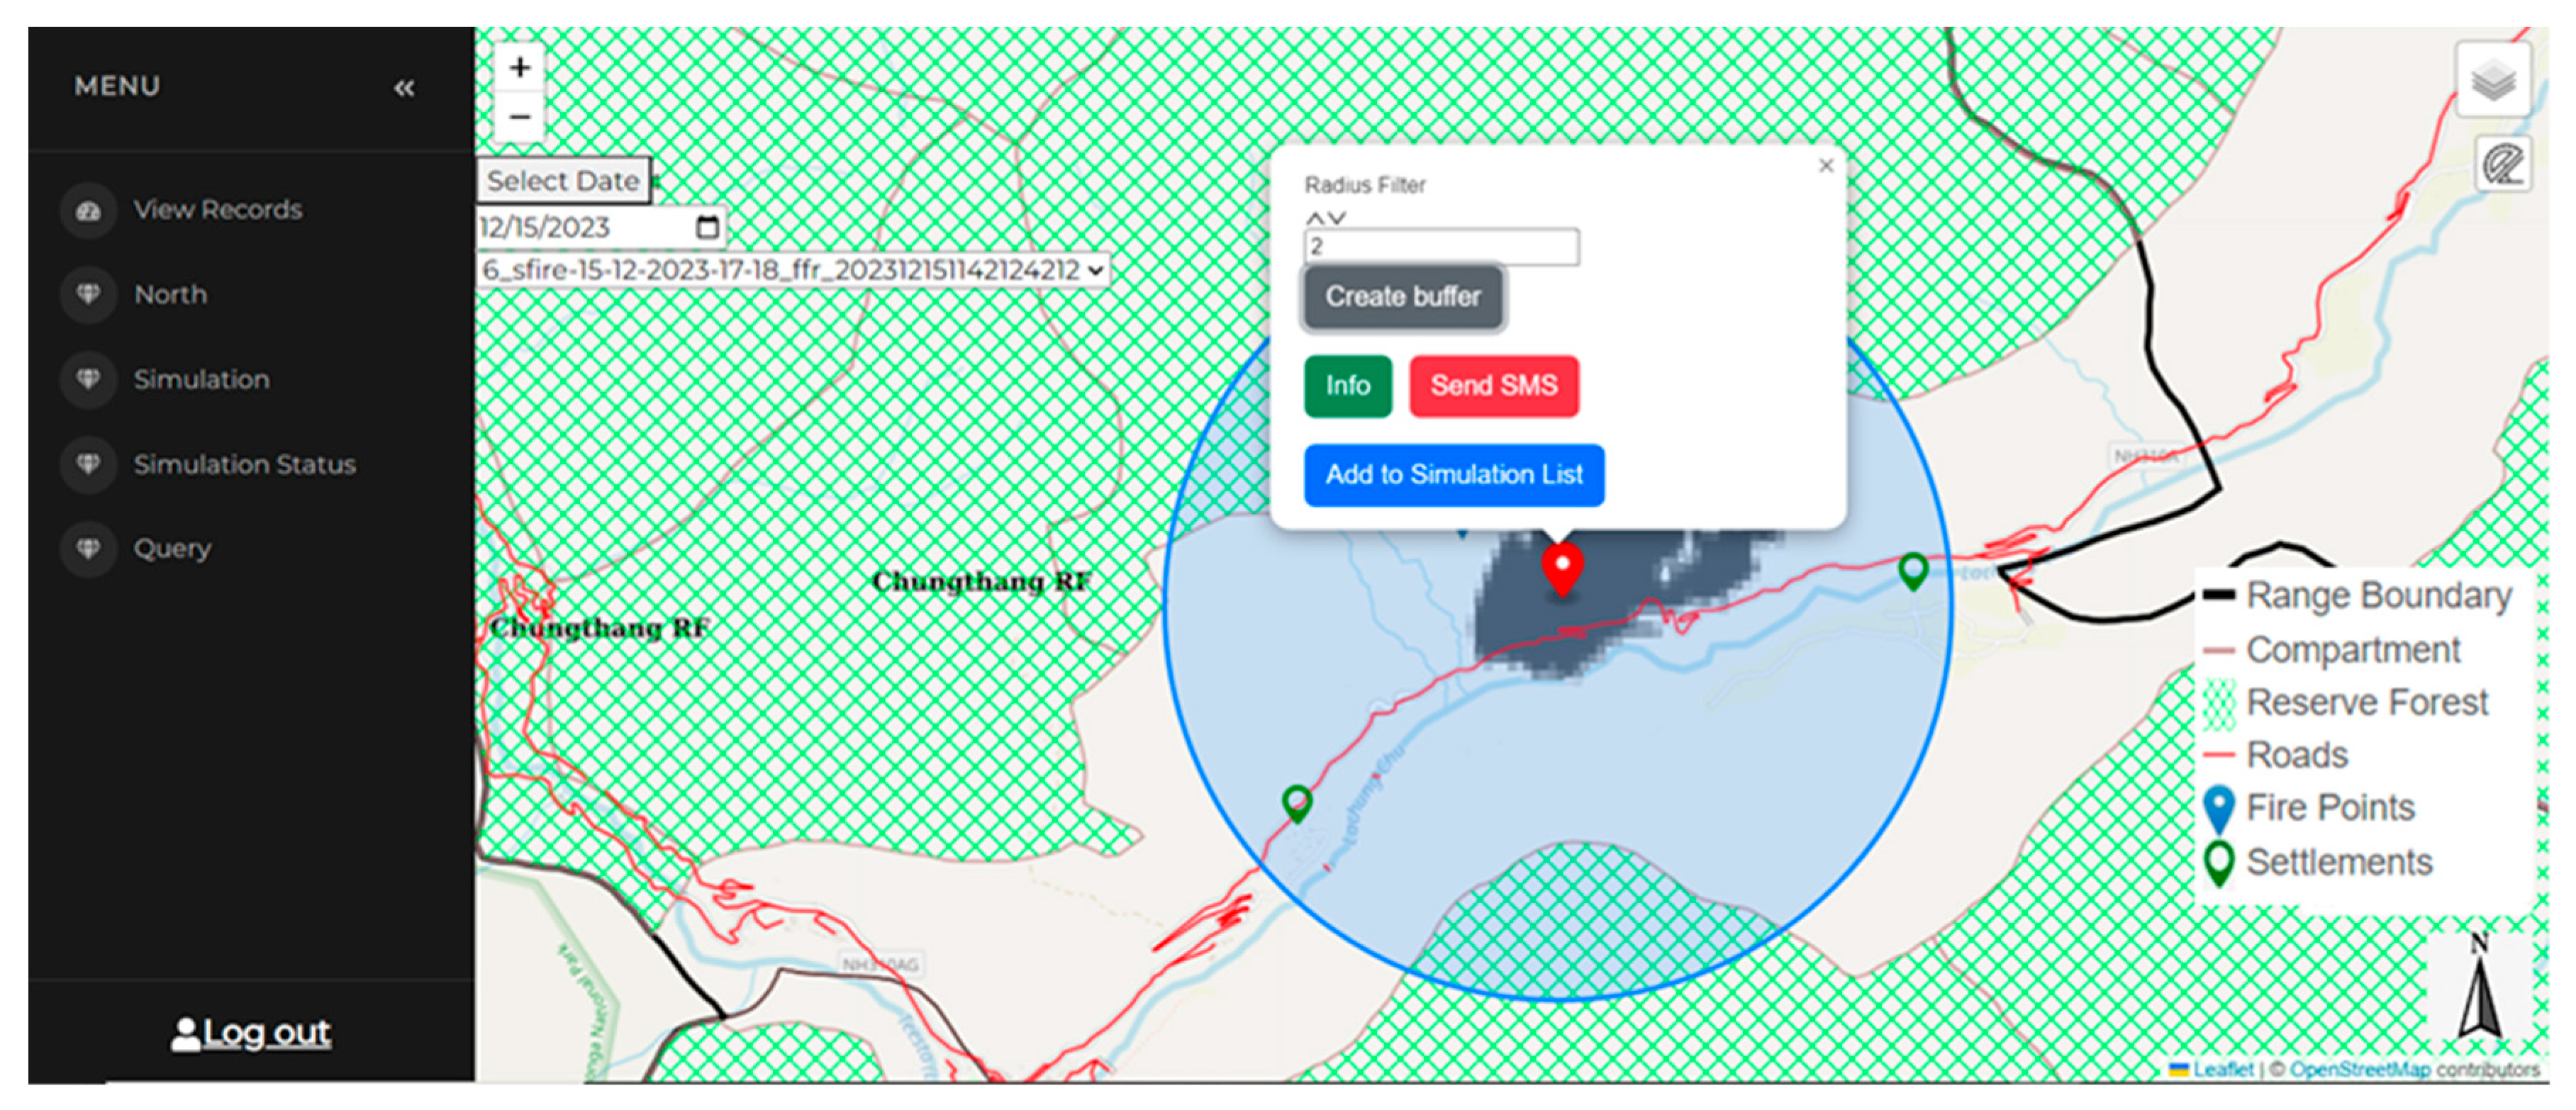Screen dimensions: 2576x1110
Task: Select Query from the sidebar menu
Action: (172, 549)
